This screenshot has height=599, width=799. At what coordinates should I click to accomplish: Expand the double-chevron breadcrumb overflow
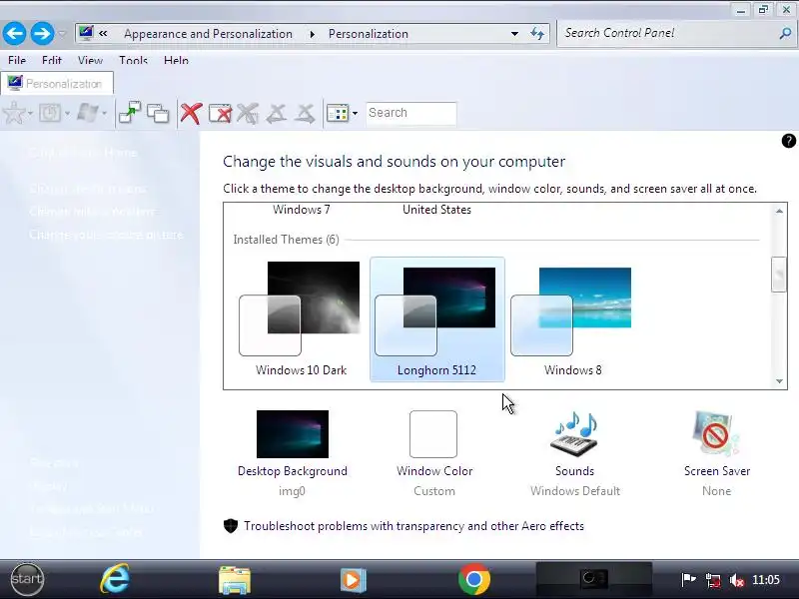[103, 34]
